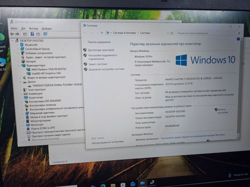Click the ControlVault Device icon
The width and height of the screenshot is (250, 187).
(x=22, y=49)
